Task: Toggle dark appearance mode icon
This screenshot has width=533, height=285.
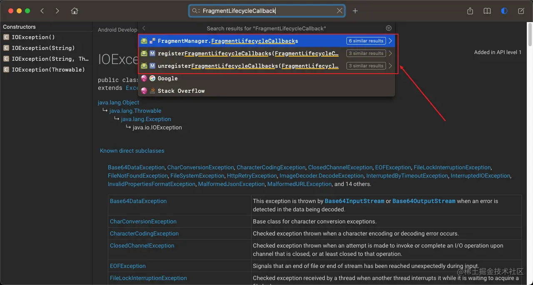Action: 504,11
